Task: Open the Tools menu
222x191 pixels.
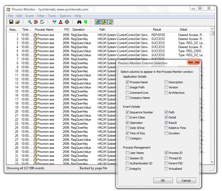Action: [x=52, y=16]
